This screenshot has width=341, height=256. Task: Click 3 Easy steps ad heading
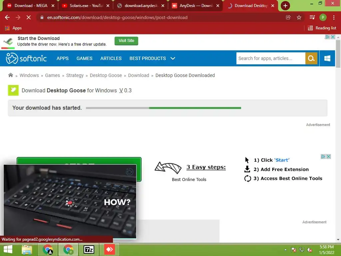tap(206, 167)
